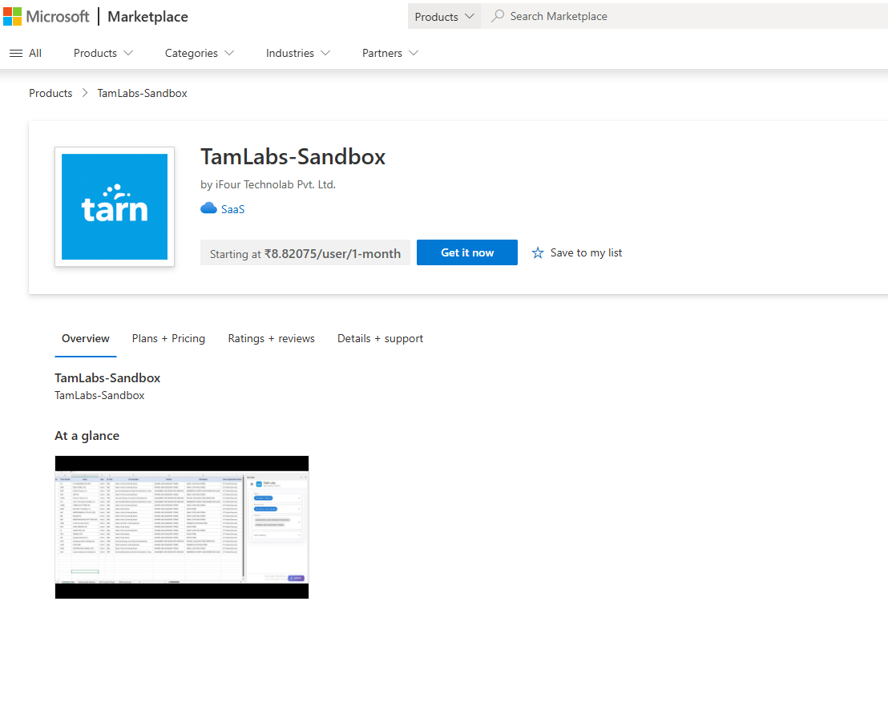
Task: Switch to Plans + Pricing tab
Action: coord(168,338)
